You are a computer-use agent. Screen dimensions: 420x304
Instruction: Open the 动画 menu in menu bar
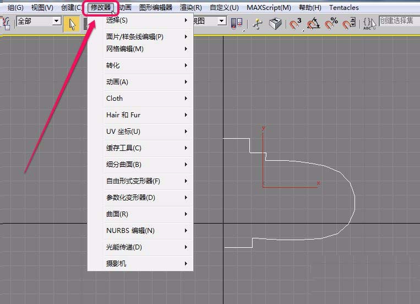tap(125, 8)
